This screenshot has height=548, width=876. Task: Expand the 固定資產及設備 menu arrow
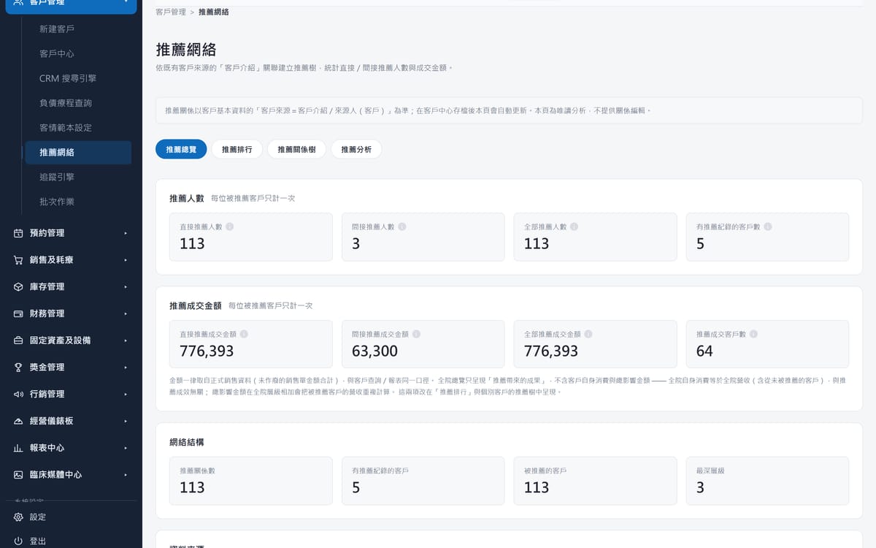(126, 340)
